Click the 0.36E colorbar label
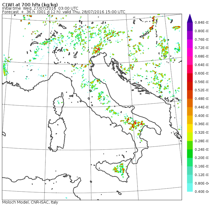This screenshot has width=209, height=206. [202, 124]
